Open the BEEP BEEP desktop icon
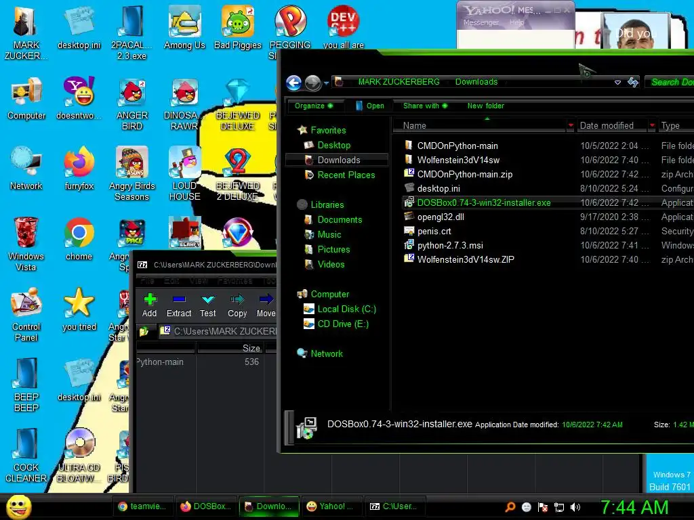Image resolution: width=694 pixels, height=520 pixels. [x=26, y=385]
